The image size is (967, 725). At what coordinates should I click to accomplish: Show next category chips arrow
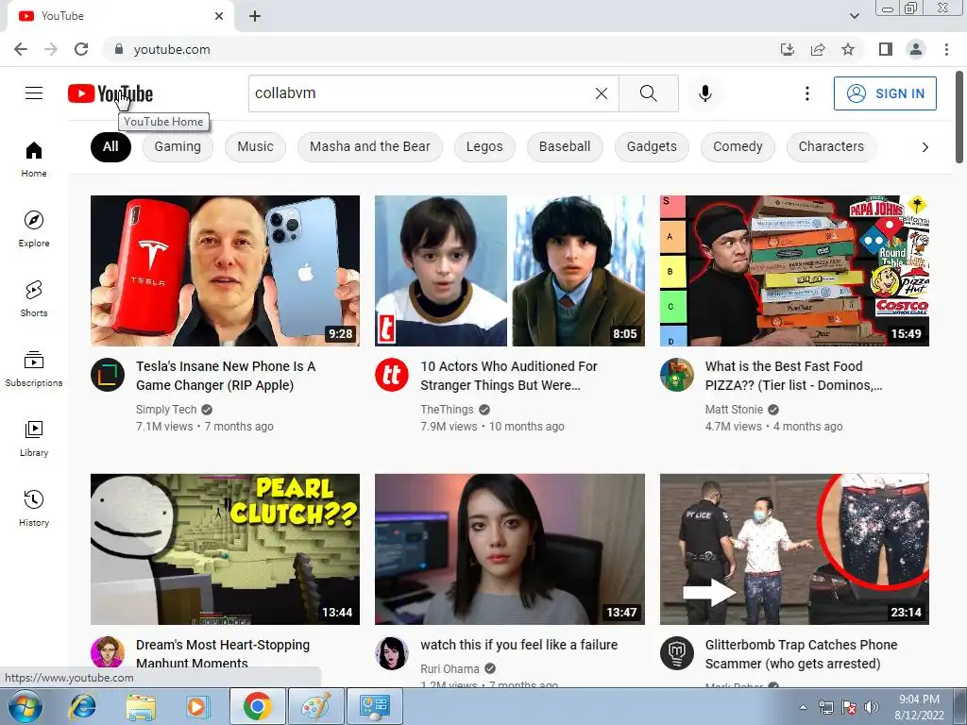pos(925,146)
